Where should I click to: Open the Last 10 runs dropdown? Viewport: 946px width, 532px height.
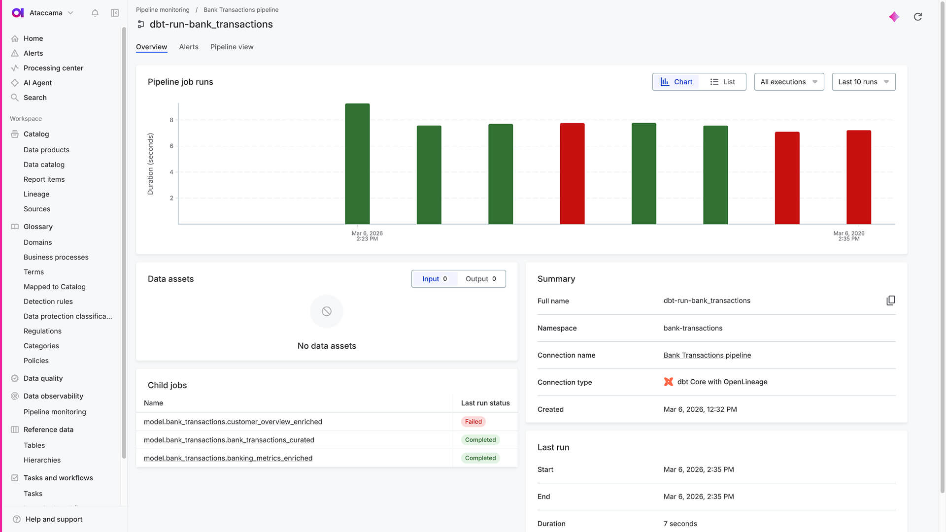[863, 82]
